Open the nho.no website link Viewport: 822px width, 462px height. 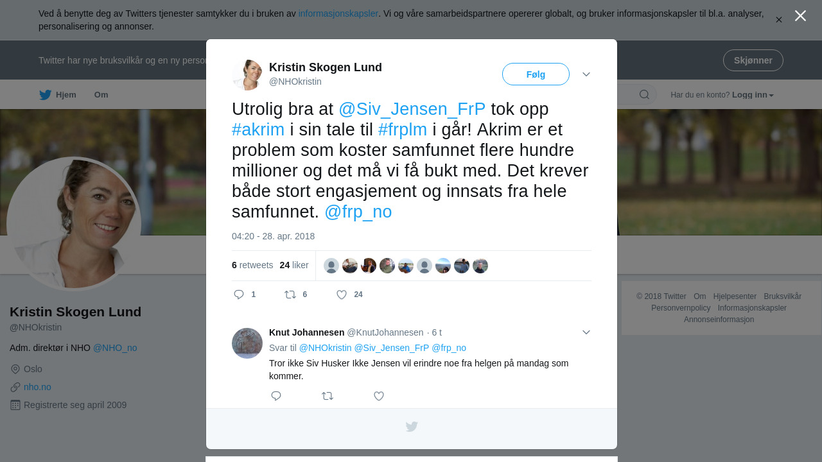point(37,387)
